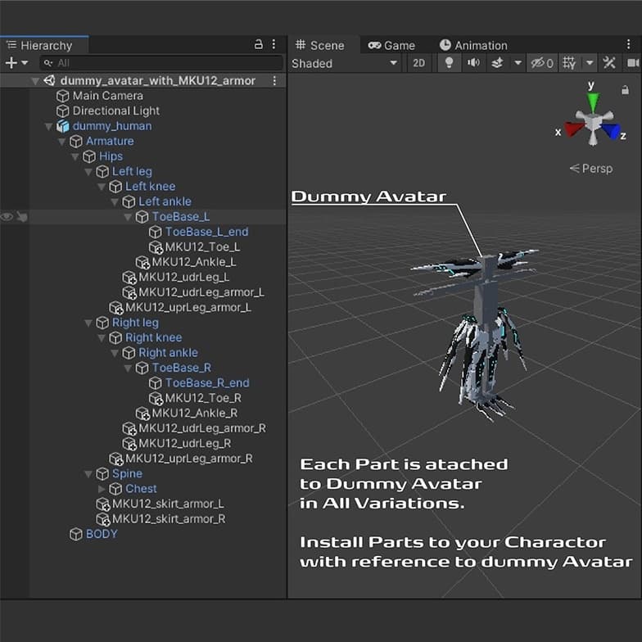Mute scene audio with the speaker icon
This screenshot has height=642, width=642.
(473, 63)
